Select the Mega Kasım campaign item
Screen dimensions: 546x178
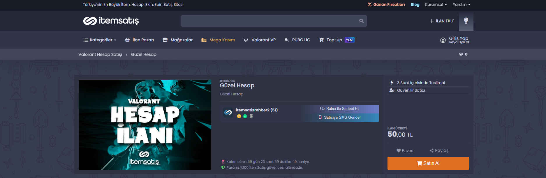218,40
